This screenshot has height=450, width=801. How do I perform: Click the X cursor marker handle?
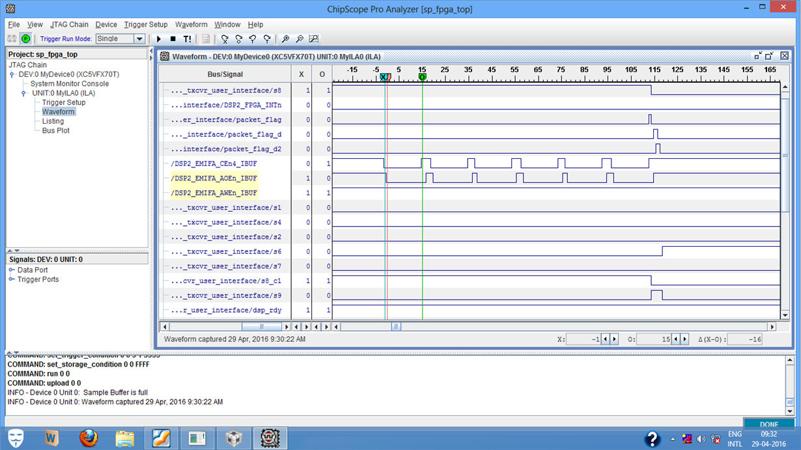[384, 77]
